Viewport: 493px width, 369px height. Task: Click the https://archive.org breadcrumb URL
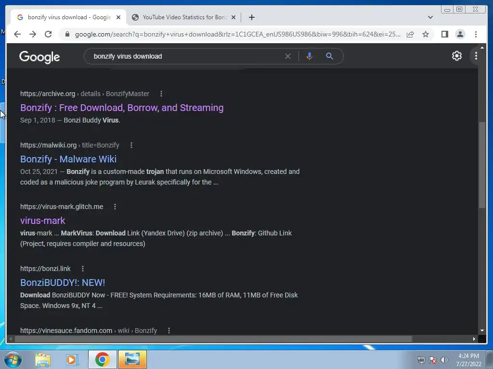(48, 94)
